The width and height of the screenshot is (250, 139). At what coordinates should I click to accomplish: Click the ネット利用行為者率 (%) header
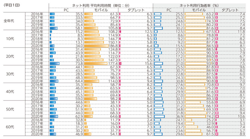pyautogui.click(x=199, y=6)
